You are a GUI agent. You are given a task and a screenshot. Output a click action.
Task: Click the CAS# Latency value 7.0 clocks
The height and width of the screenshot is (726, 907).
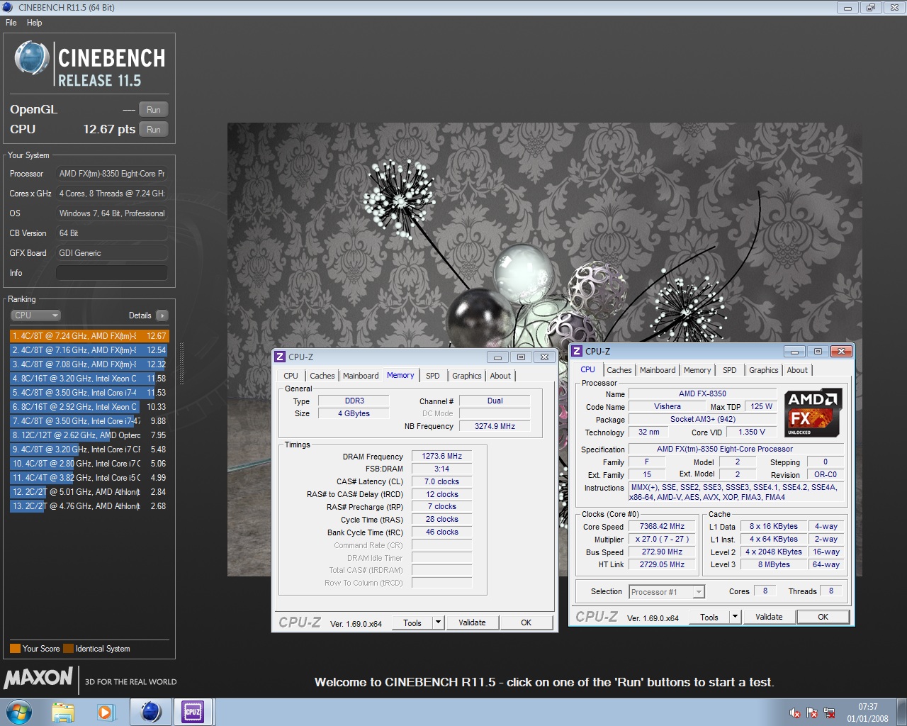point(441,481)
